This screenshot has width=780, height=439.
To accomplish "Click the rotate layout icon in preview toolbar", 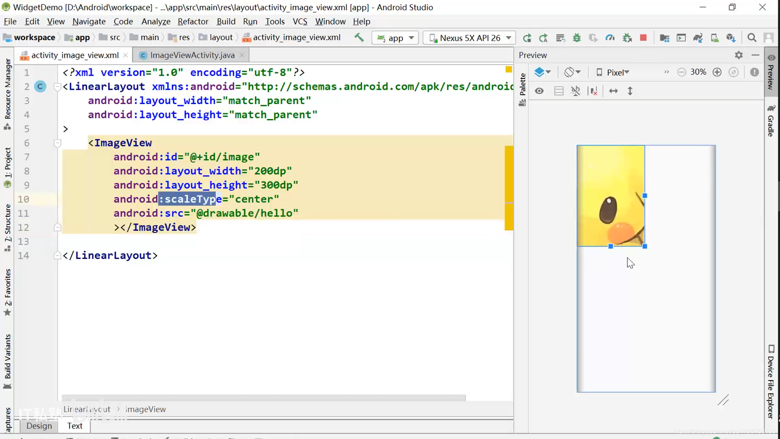I will pos(570,72).
